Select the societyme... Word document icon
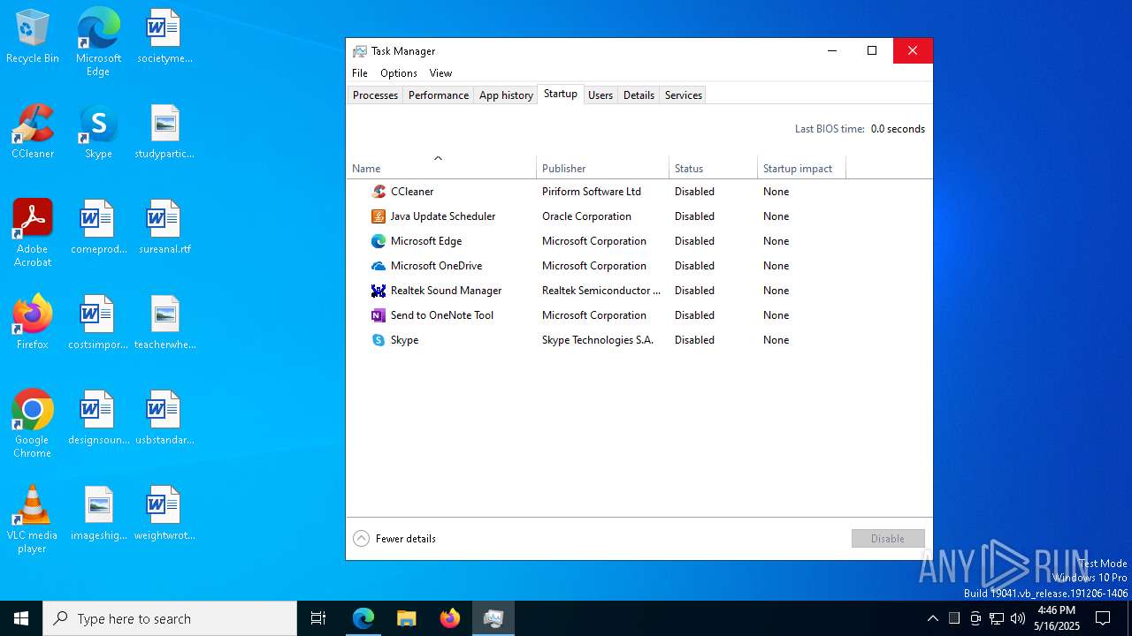 point(164,37)
